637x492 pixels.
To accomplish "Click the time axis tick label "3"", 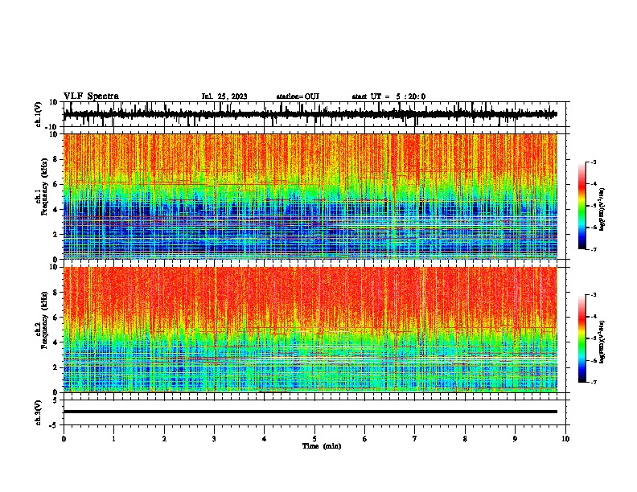I will point(214,439).
